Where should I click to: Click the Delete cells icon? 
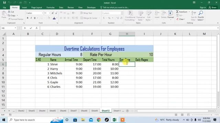[x=164, y=13]
